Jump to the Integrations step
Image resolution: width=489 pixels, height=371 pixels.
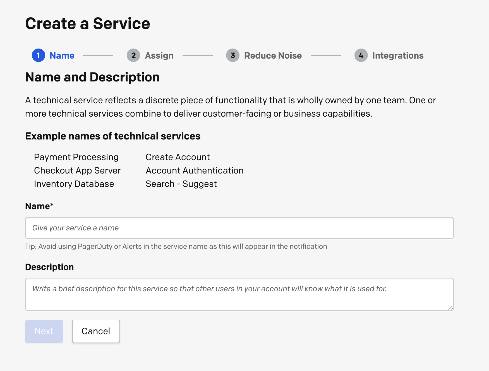(398, 56)
